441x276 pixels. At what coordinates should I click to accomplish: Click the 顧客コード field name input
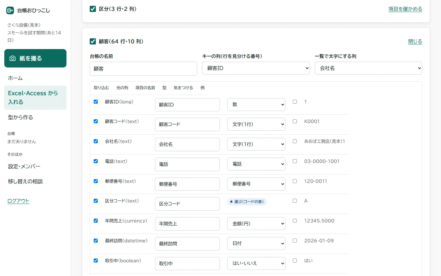click(187, 125)
